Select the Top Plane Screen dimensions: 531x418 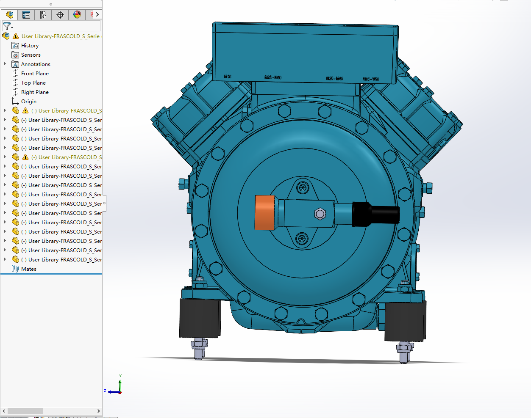pos(33,83)
